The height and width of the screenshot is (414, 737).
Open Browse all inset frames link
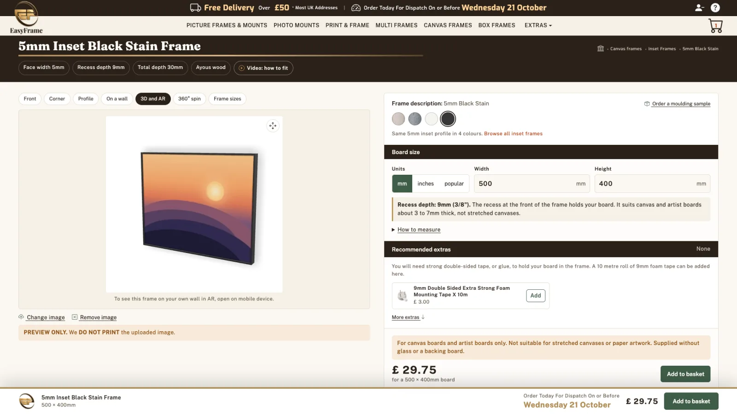coord(513,134)
